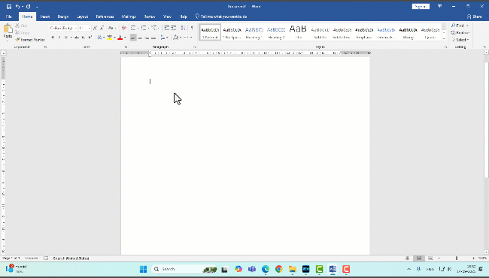
Task: Click Tell me what you want to do
Action: coord(221,17)
